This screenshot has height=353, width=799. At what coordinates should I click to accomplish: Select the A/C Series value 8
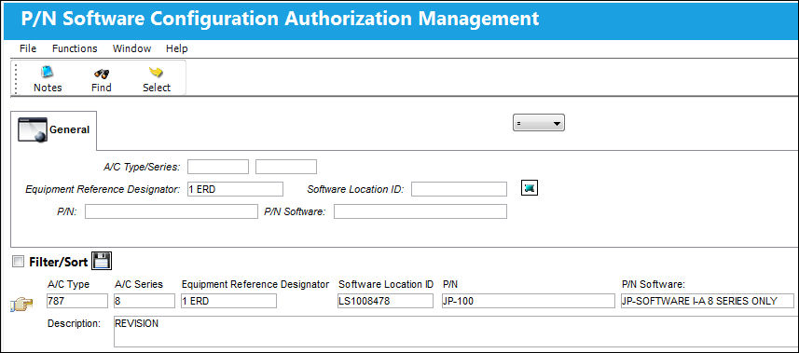pos(145,301)
